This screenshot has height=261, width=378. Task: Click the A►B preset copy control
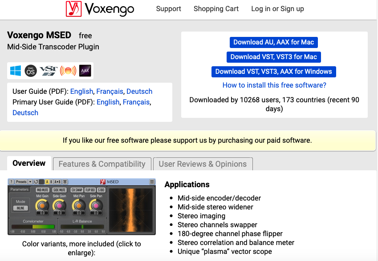click(57, 181)
